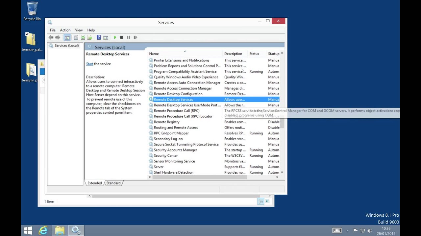Click the Export List toolbar icon
The image size is (421, 236).
(x=89, y=37)
